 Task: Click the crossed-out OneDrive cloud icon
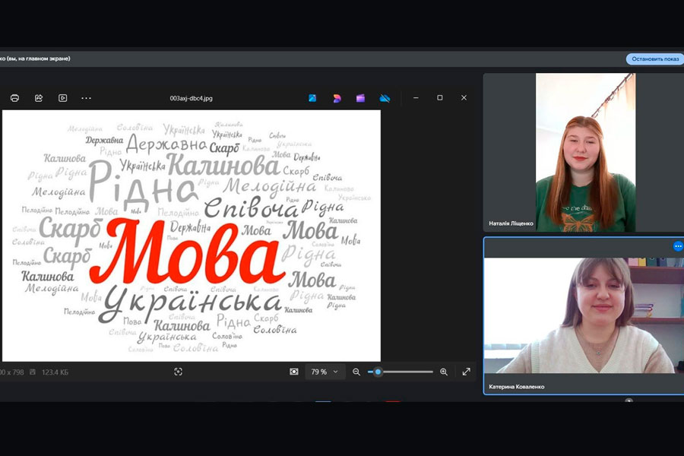click(385, 98)
